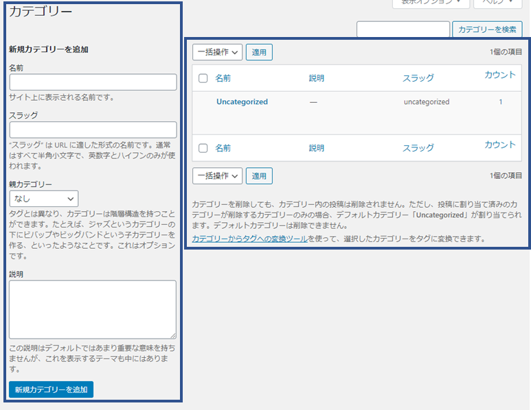Check the header select-all checkbox
This screenshot has height=410, width=531.
click(x=203, y=78)
